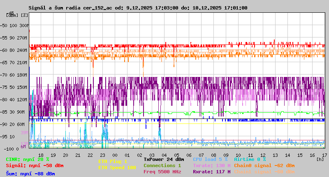Click the purple Rxrate 117 M legend label
The width and height of the screenshot is (329, 177).
(211, 172)
